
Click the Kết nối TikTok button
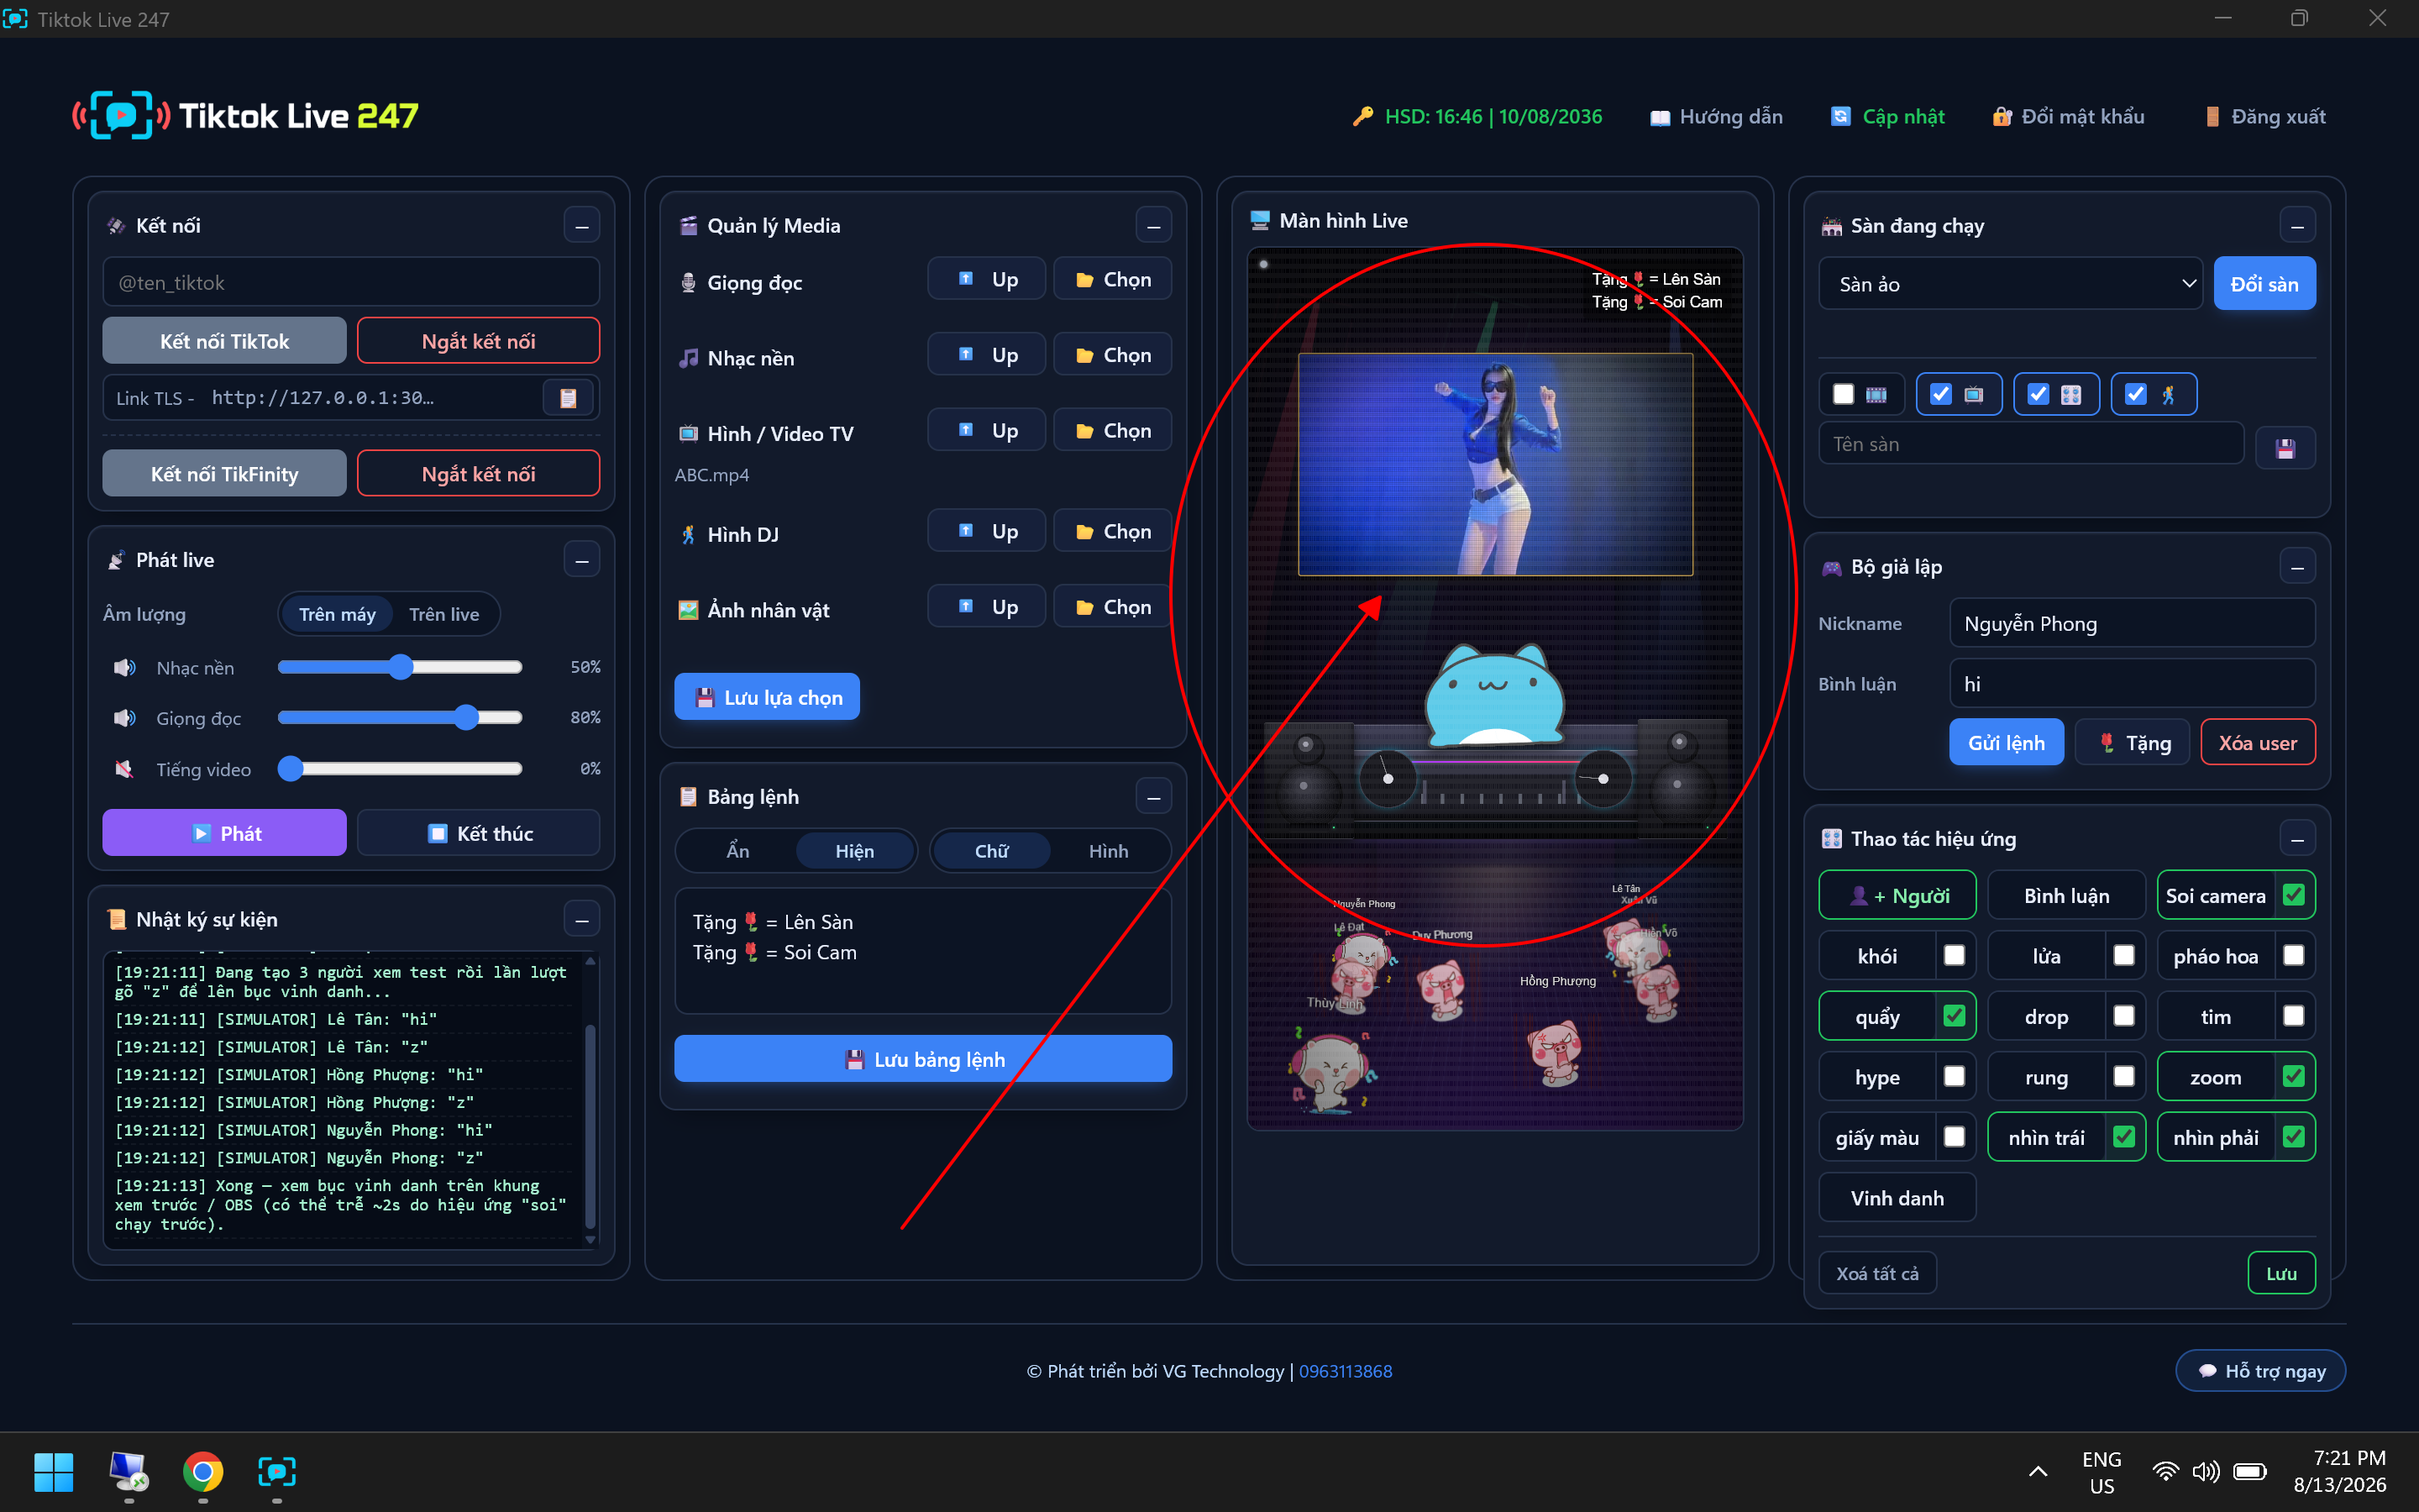(224, 341)
